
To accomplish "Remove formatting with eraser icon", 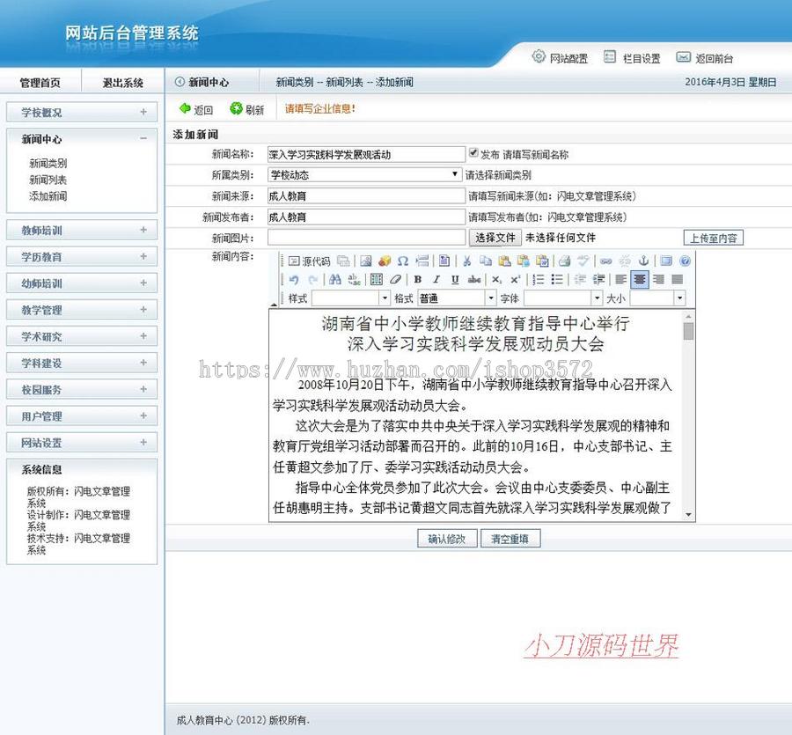I will click(395, 279).
